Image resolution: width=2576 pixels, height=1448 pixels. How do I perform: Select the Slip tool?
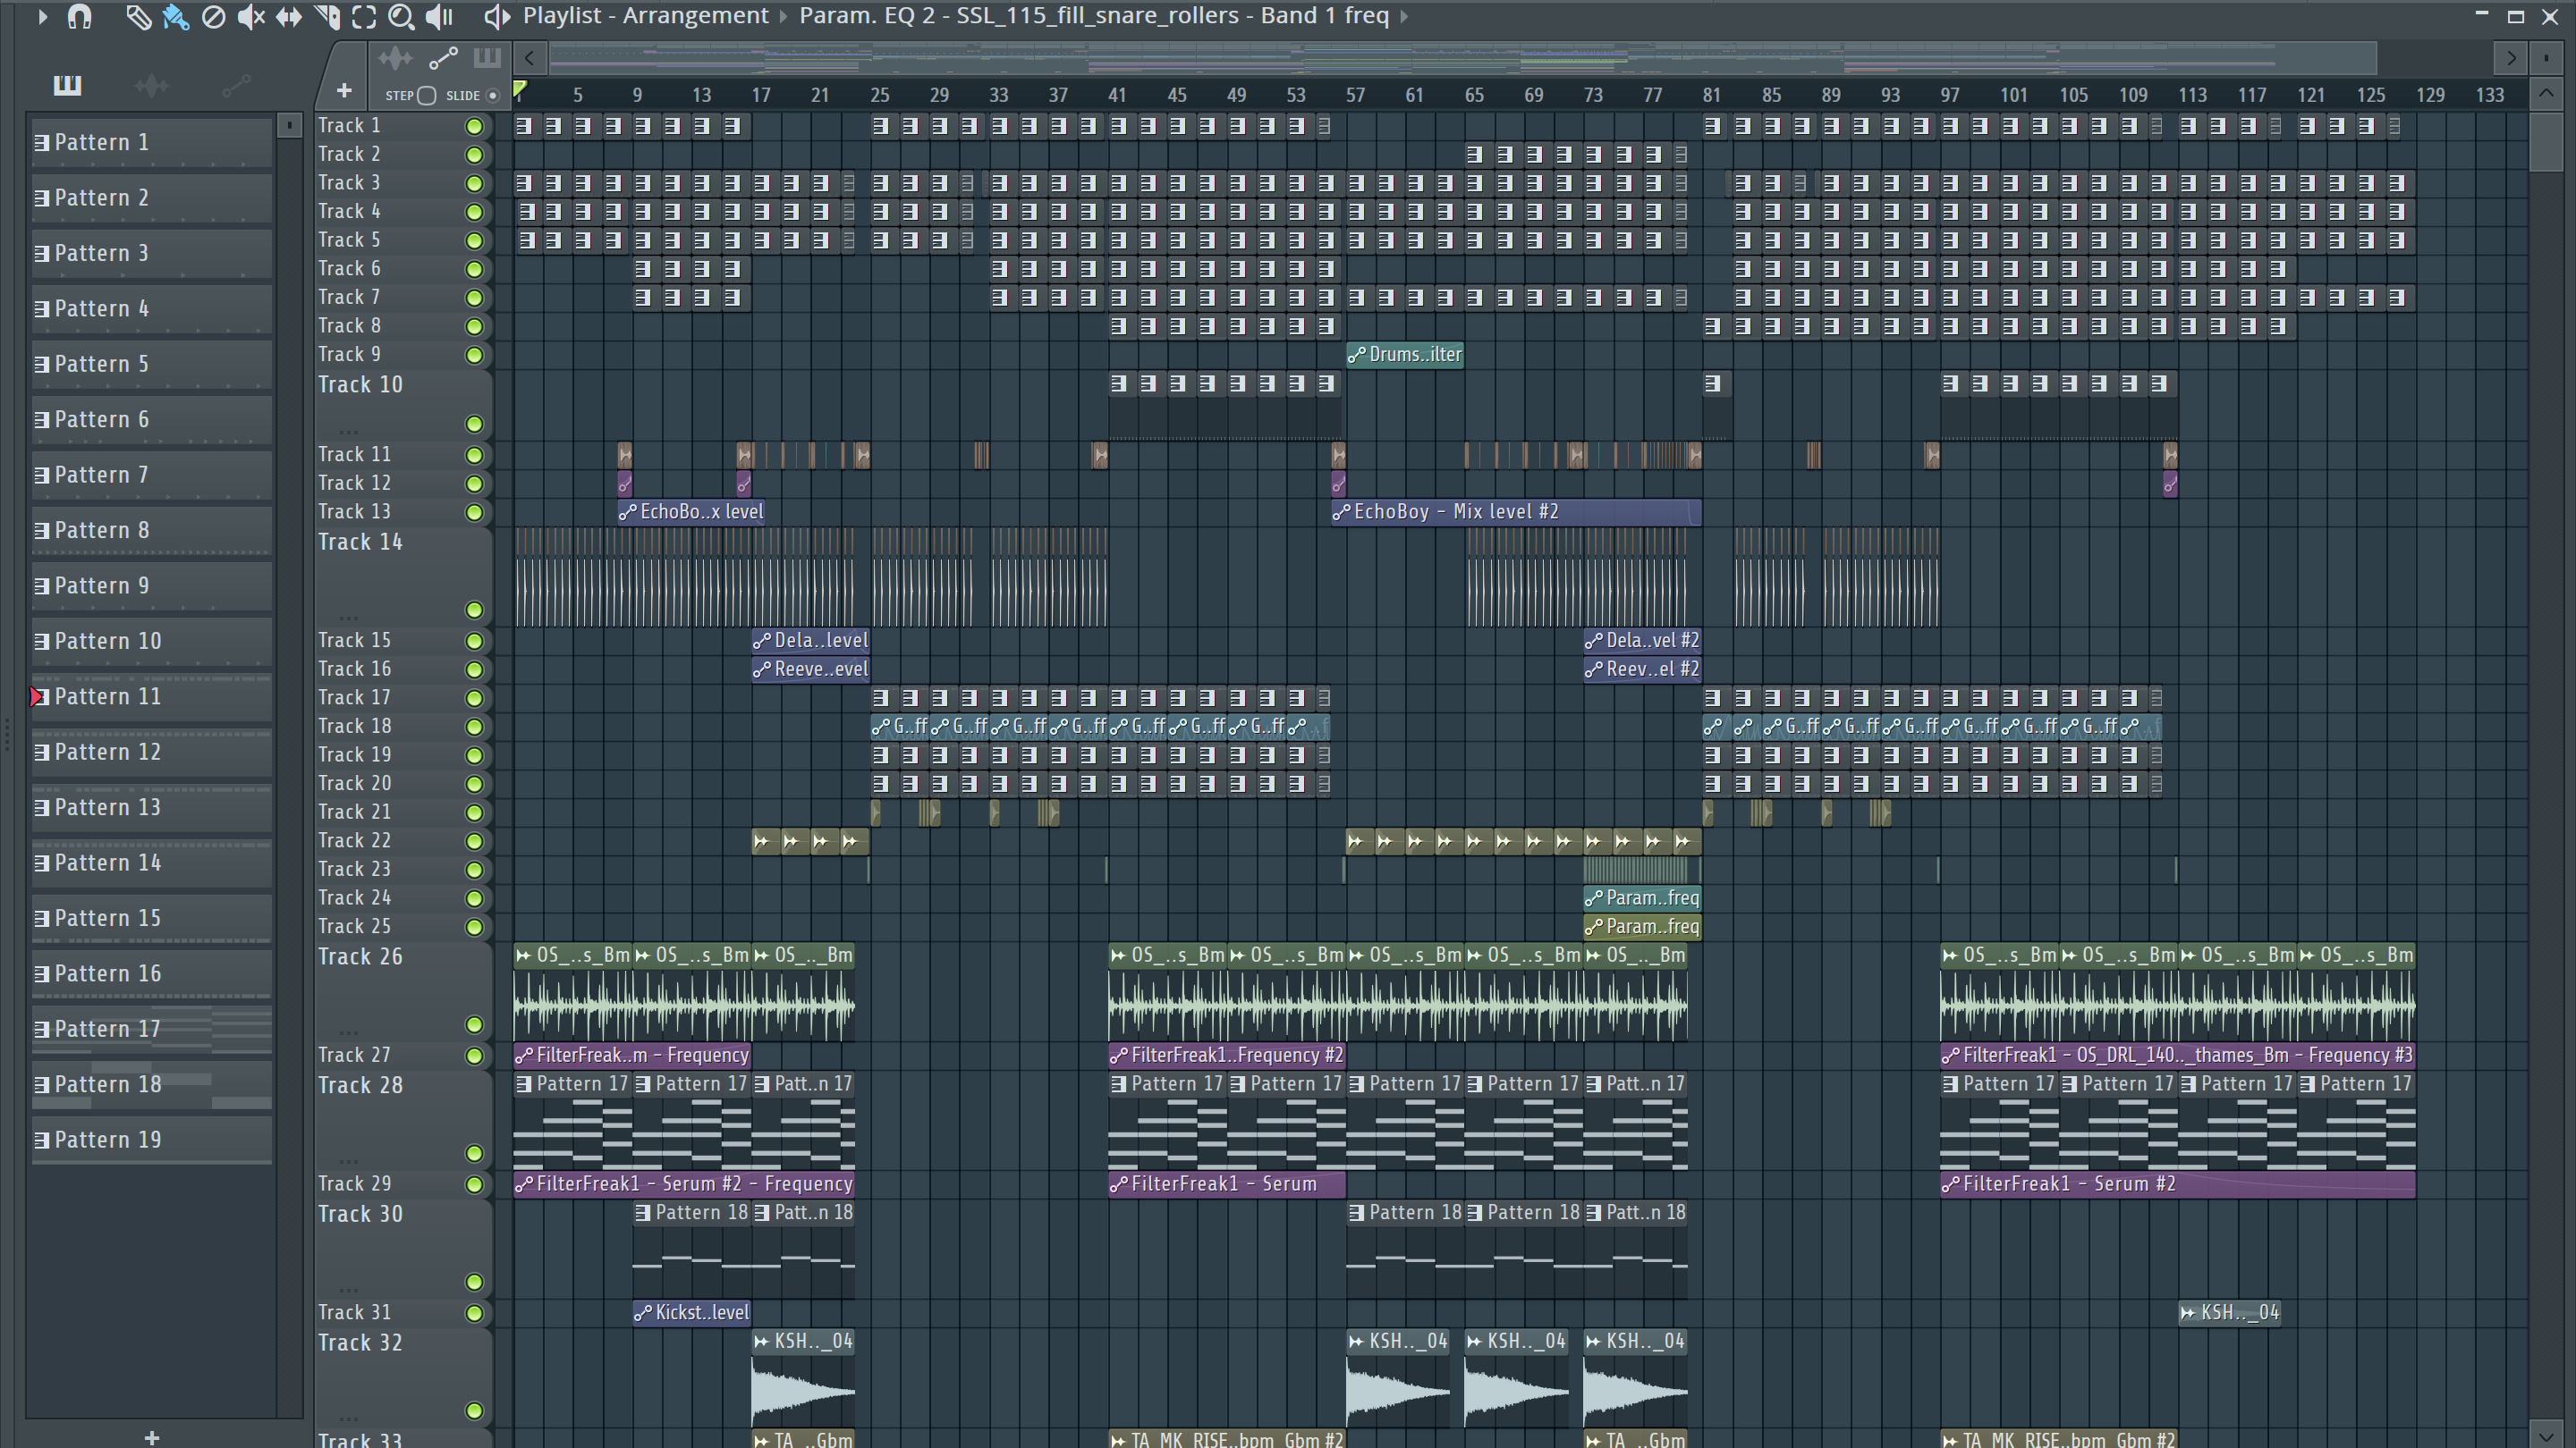(289, 16)
